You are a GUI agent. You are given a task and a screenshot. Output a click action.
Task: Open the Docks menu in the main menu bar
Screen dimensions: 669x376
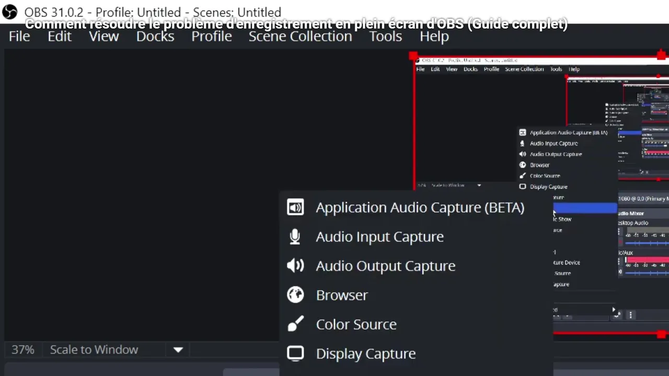tap(155, 36)
